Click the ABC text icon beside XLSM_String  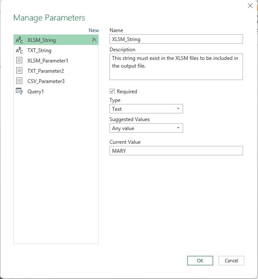(x=19, y=40)
